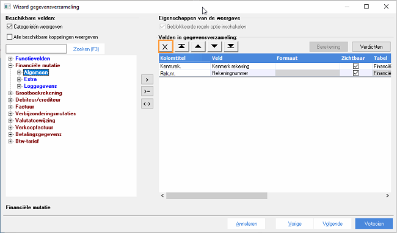
Task: Select Functievelden tree item
Action: point(32,59)
